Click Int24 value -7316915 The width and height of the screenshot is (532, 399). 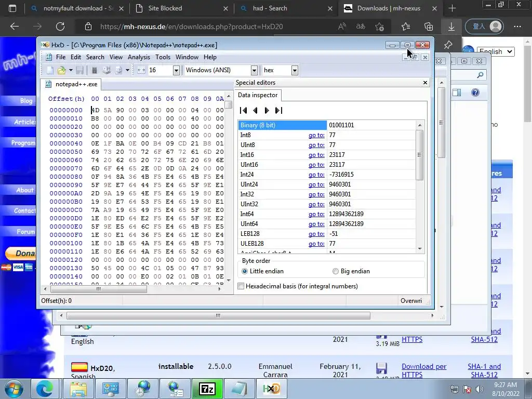[x=341, y=175]
